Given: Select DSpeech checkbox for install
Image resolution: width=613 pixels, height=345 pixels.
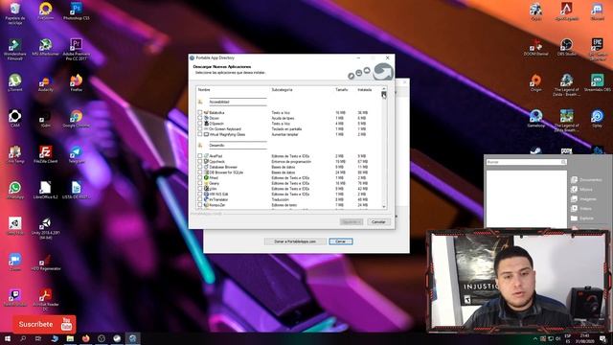Looking at the screenshot, I should 200,124.
